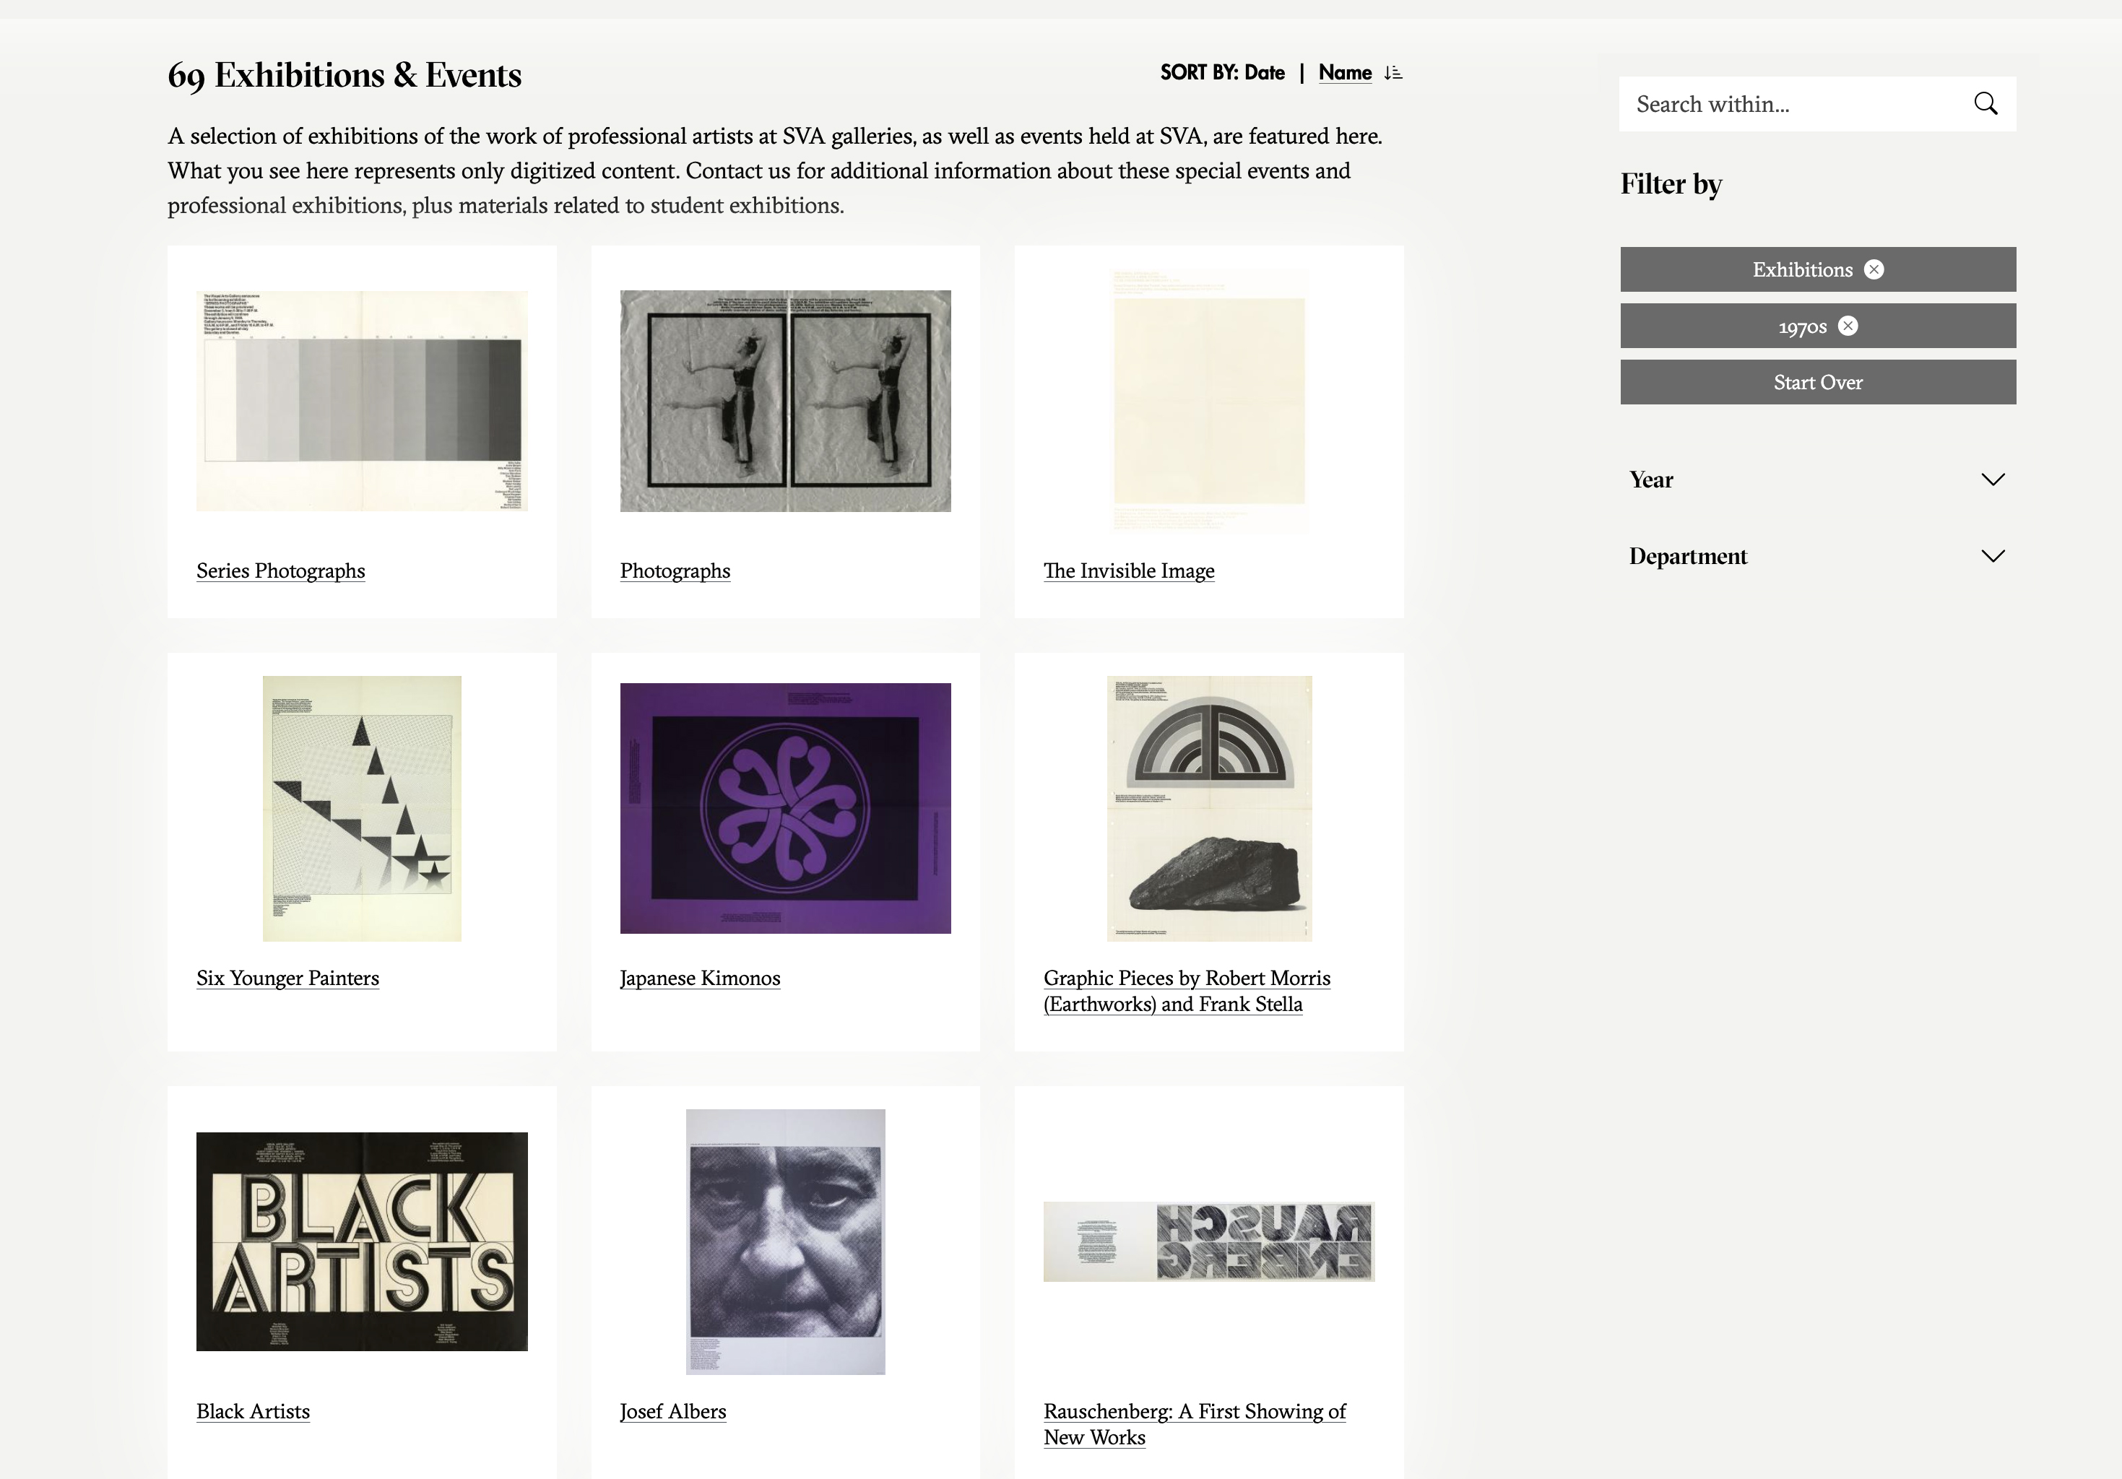Viewport: 2122px width, 1479px height.
Task: Remove the 1970s filter via its X icon
Action: click(x=1848, y=326)
